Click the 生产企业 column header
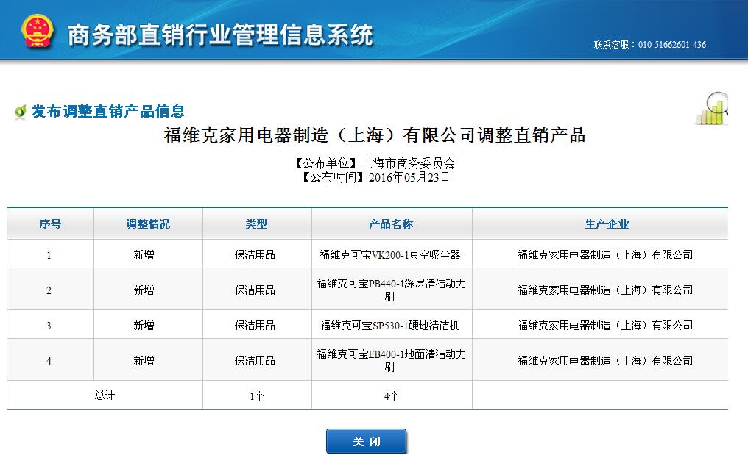 (x=607, y=224)
